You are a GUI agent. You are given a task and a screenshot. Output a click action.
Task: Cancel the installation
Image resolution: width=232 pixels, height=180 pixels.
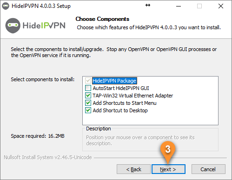208,169
